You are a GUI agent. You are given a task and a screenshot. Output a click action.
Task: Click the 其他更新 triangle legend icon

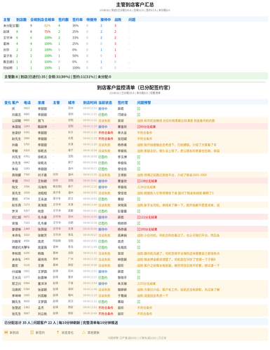(x=83, y=332)
